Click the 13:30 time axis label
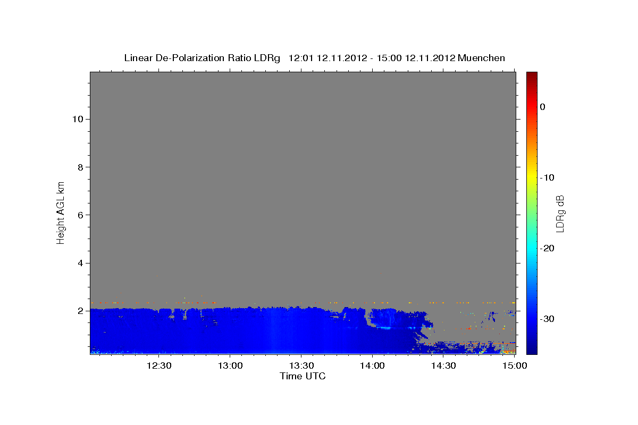638x425 pixels. click(301, 365)
